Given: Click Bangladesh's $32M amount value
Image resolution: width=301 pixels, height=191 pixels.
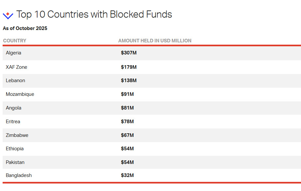Looking at the screenshot, I should pyautogui.click(x=127, y=175).
